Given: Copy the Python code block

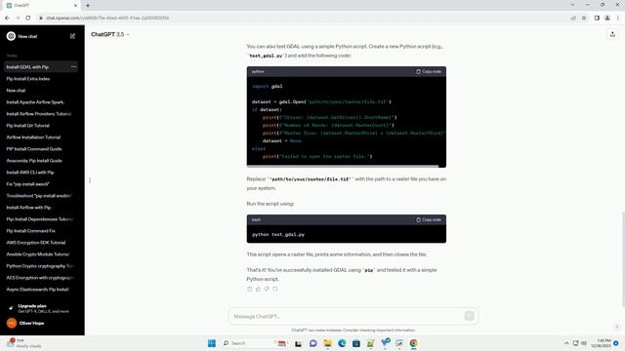Looking at the screenshot, I should click(x=429, y=71).
